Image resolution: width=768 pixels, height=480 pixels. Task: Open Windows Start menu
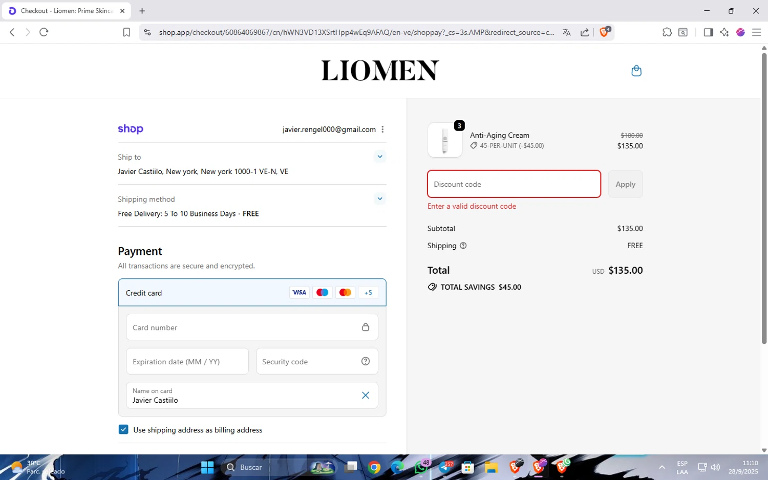click(x=207, y=467)
